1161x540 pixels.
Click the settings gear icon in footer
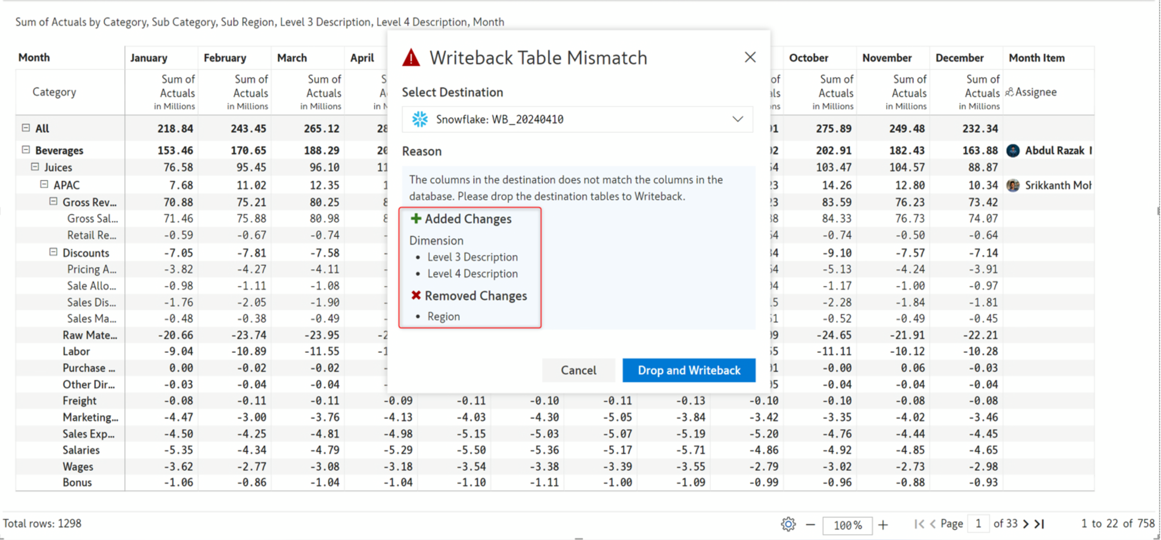click(788, 524)
